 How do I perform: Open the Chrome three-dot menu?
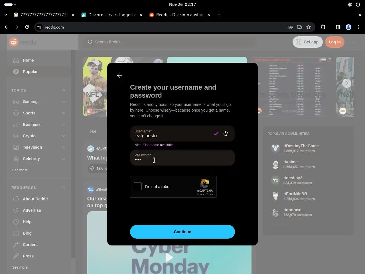point(359,27)
